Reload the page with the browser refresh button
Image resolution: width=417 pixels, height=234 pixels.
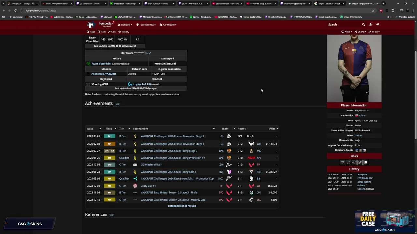(x=15, y=10)
